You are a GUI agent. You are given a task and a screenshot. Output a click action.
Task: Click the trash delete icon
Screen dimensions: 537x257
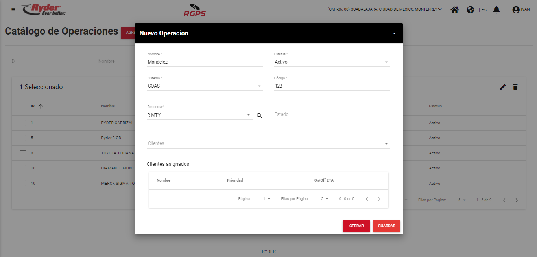point(515,87)
